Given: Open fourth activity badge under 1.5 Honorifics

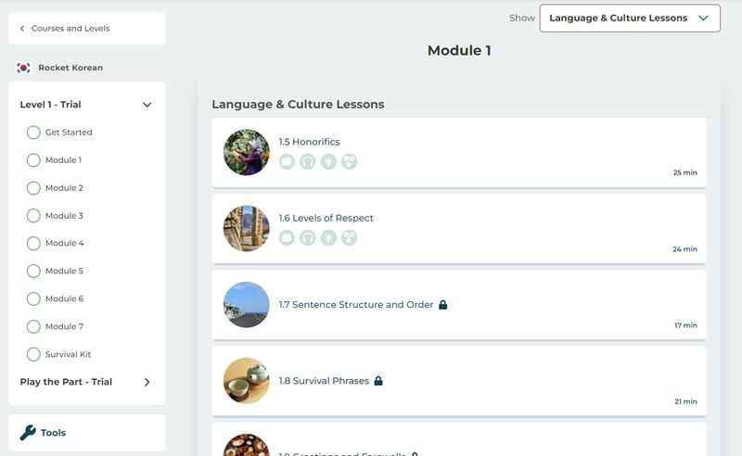Looking at the screenshot, I should tap(350, 162).
